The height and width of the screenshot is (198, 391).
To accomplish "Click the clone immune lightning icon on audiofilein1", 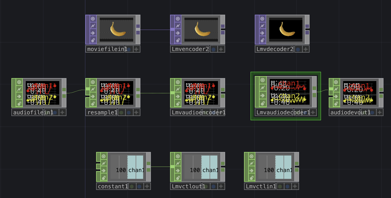I will click(19, 89).
